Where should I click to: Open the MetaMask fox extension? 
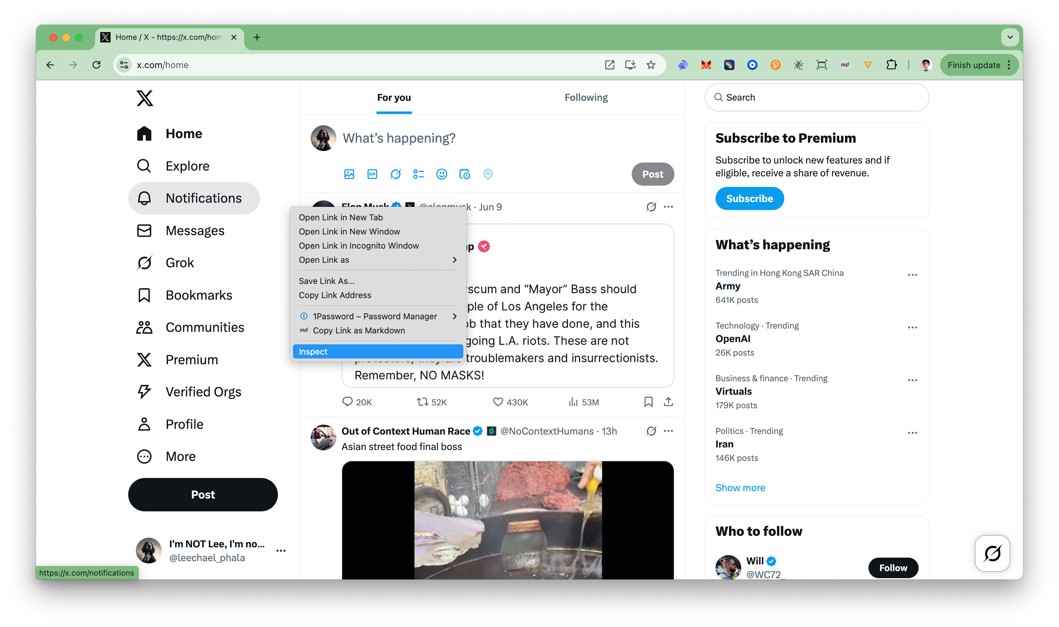pyautogui.click(x=706, y=65)
